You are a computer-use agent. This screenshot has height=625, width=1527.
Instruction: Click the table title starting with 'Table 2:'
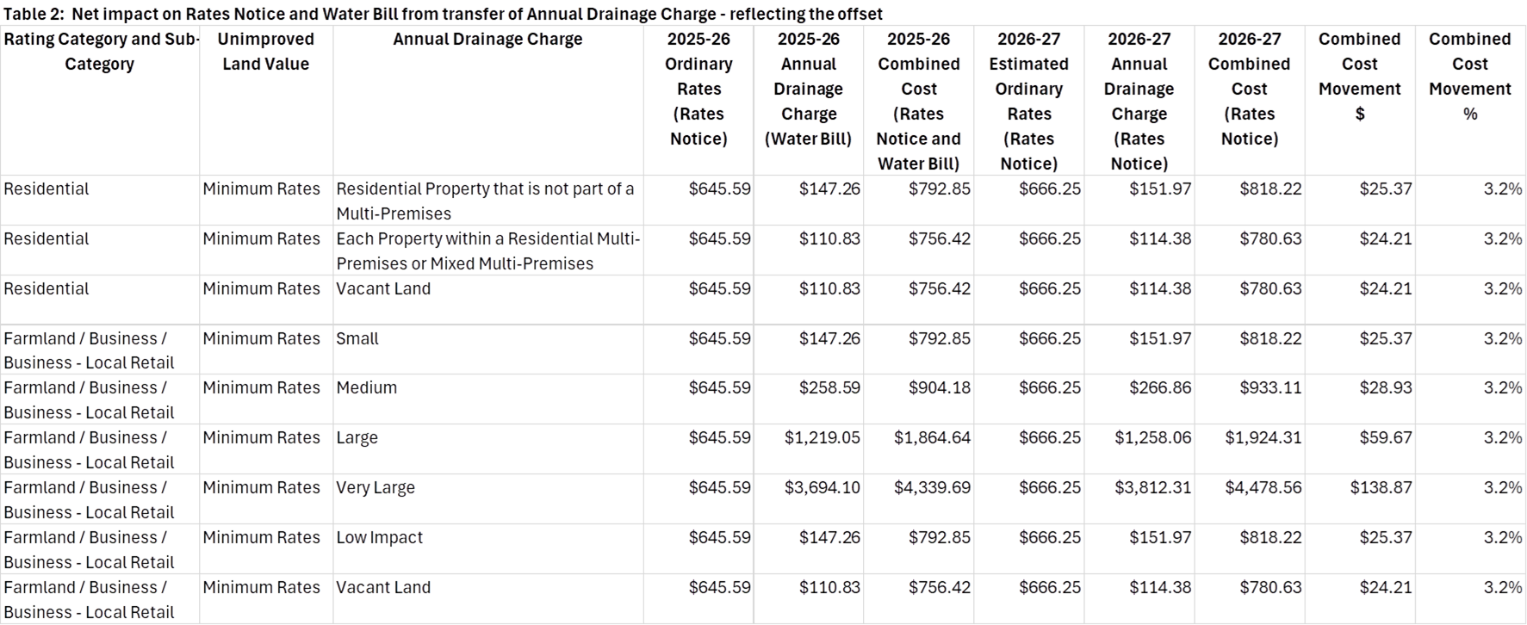[442, 14]
